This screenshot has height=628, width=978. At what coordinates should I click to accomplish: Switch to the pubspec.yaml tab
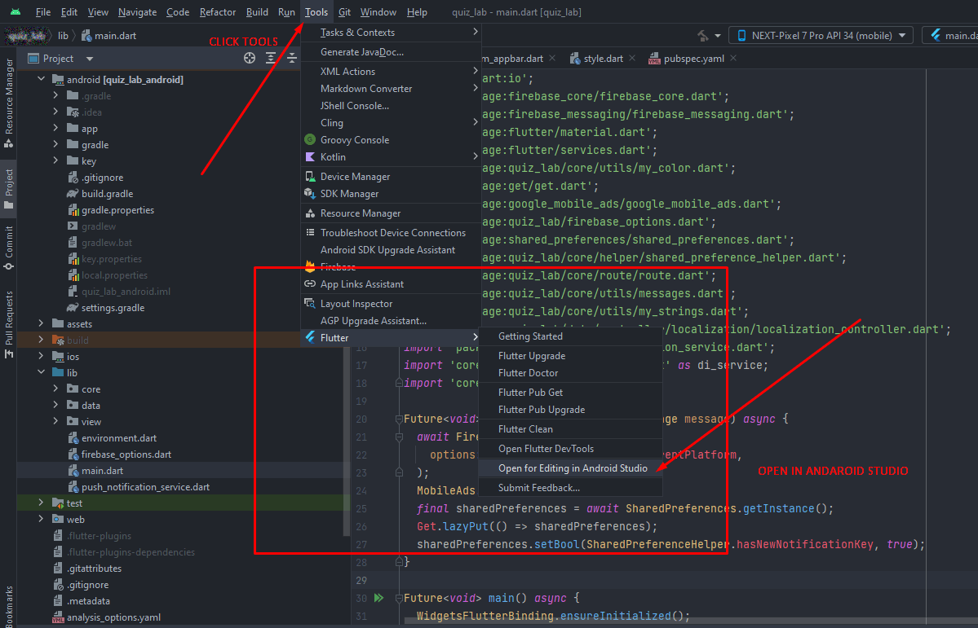(693, 59)
